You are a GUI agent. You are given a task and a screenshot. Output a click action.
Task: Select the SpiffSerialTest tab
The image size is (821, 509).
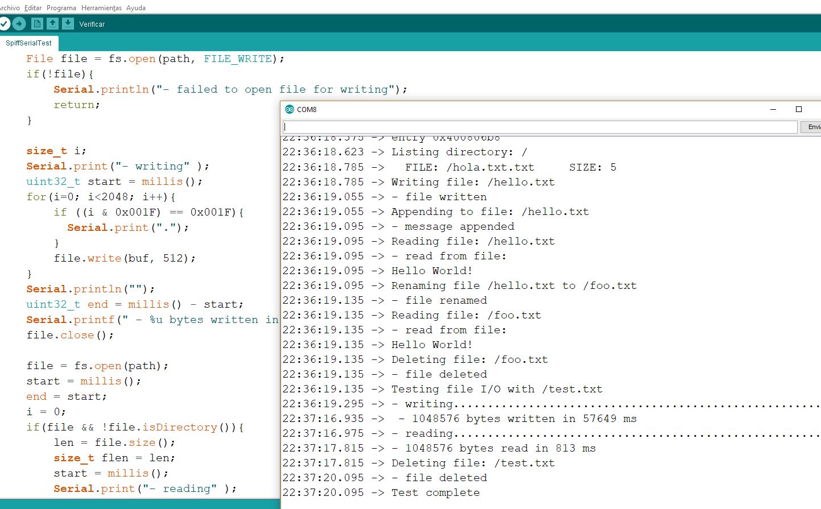pos(28,43)
